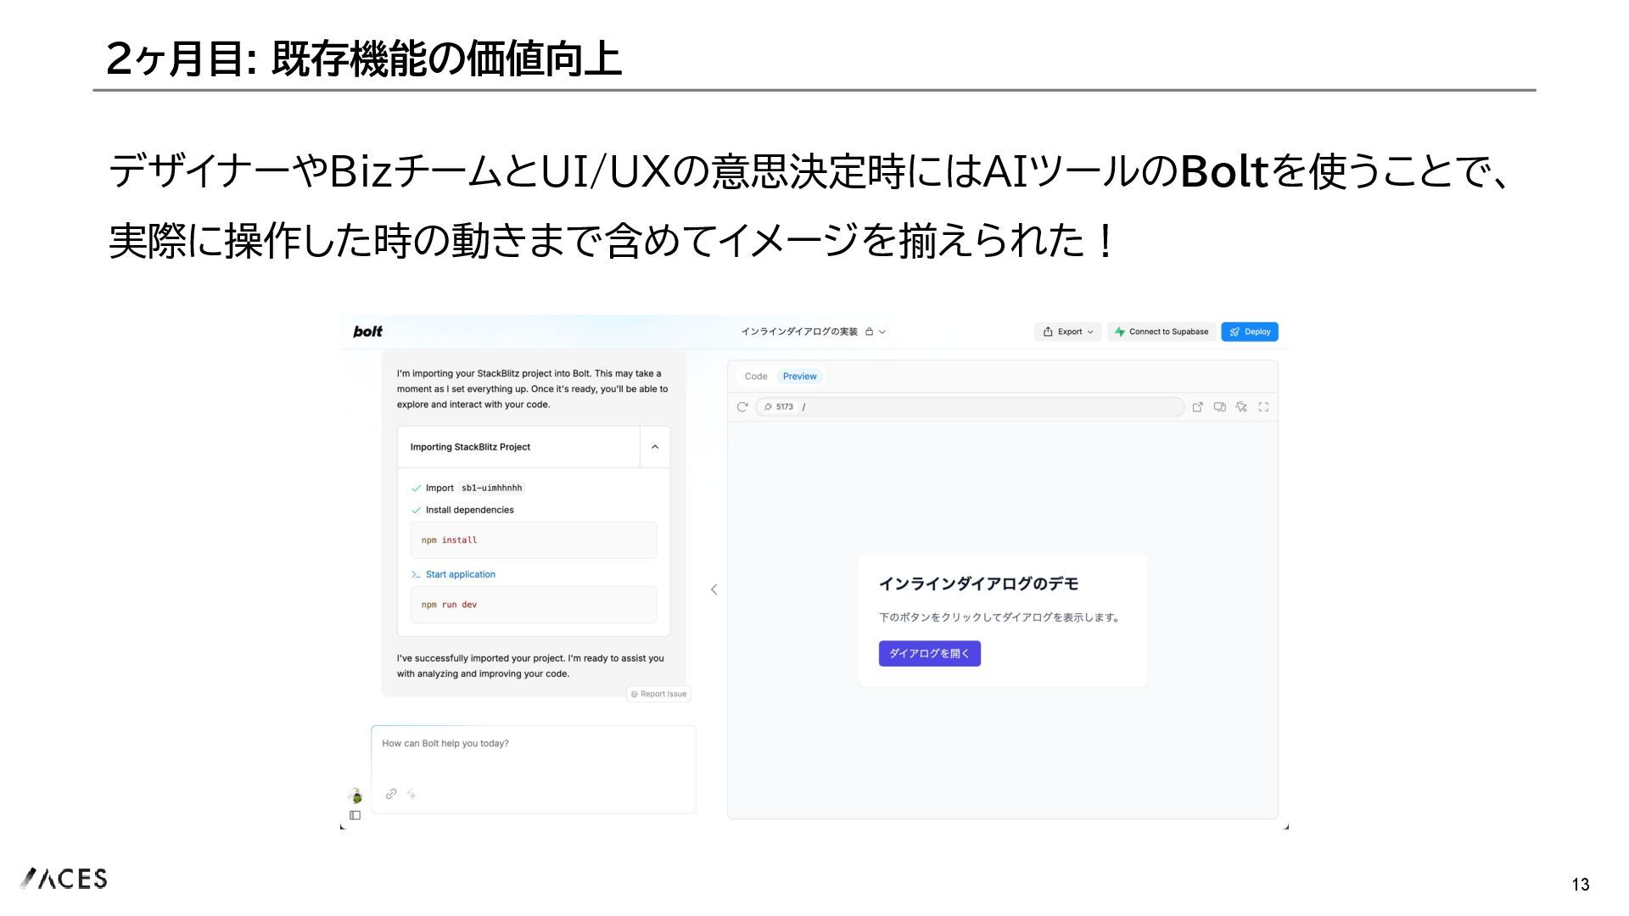Click the green Supabase bolt icon
Image resolution: width=1629 pixels, height=916 pixels.
click(x=1120, y=332)
